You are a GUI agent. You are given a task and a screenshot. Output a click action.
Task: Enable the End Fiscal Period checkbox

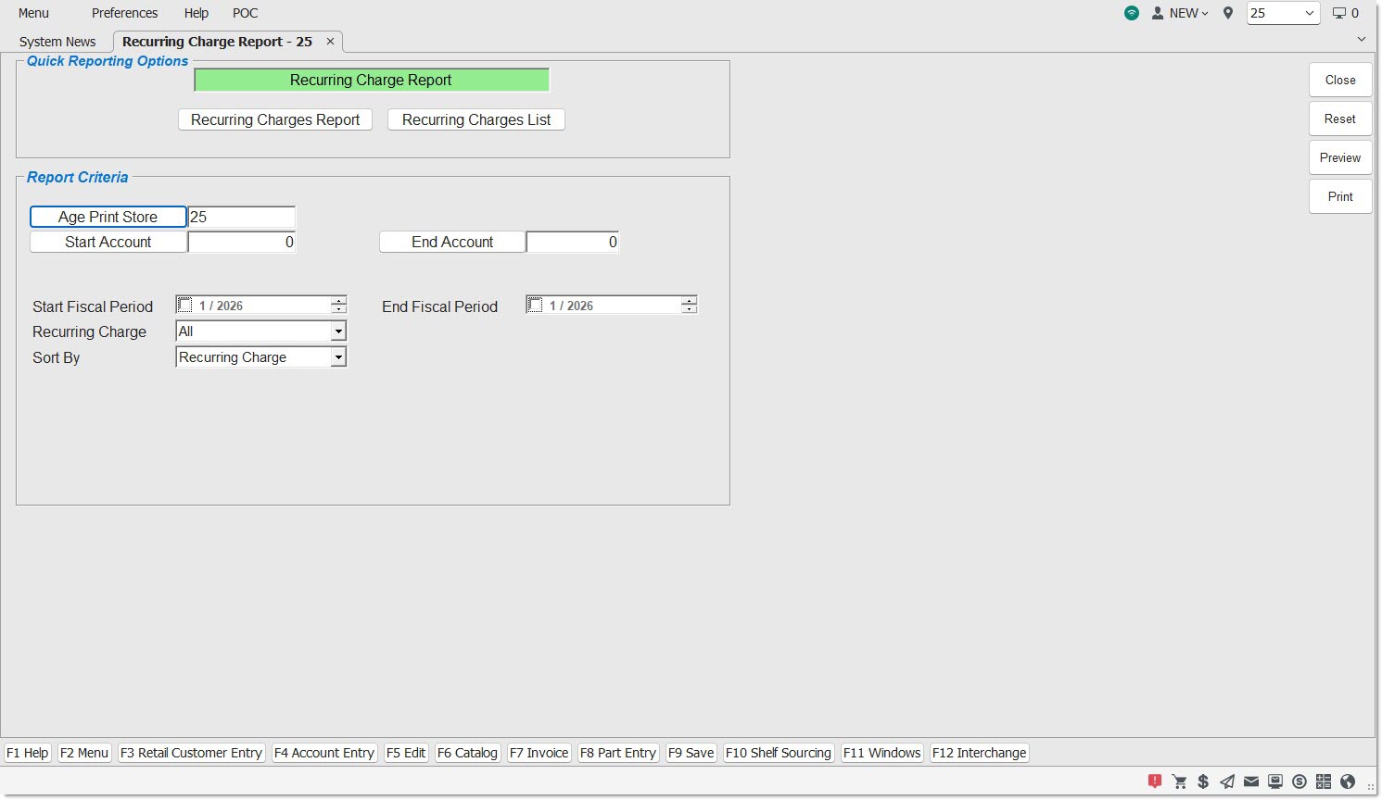pos(536,306)
